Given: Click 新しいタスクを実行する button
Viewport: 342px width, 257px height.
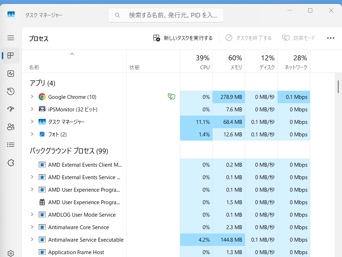Looking at the screenshot, I should (183, 38).
